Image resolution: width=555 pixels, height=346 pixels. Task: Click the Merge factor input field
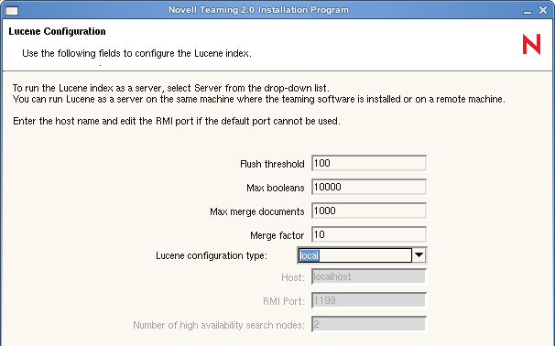point(369,234)
